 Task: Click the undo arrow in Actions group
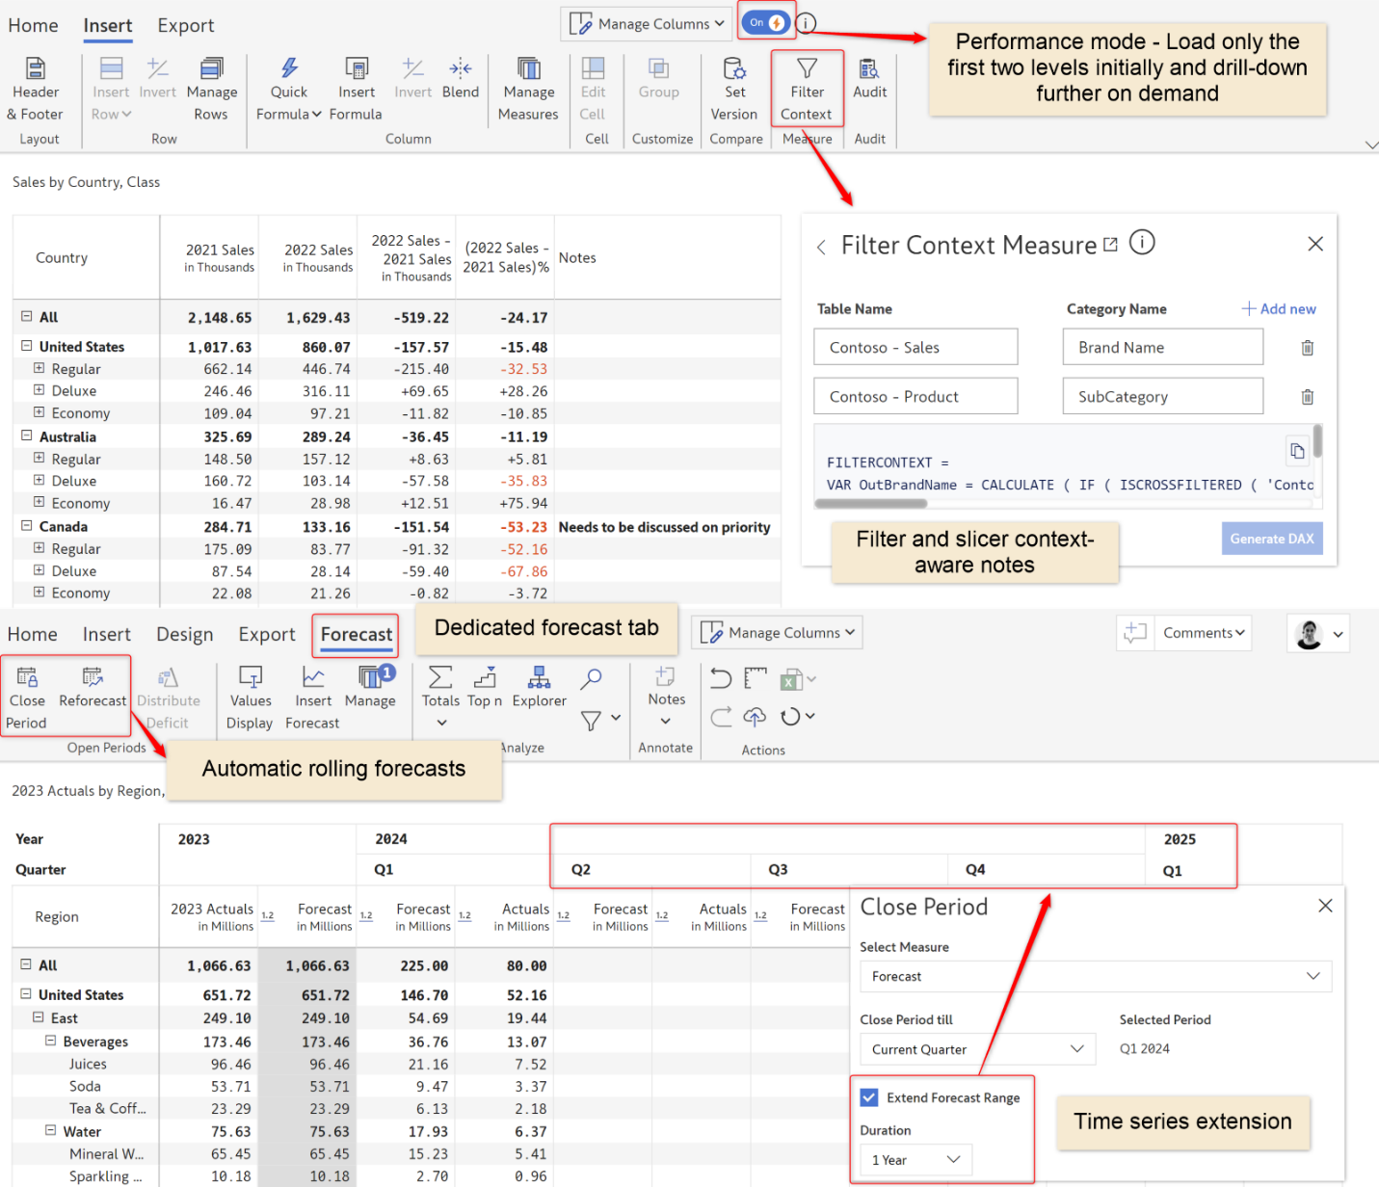(720, 678)
